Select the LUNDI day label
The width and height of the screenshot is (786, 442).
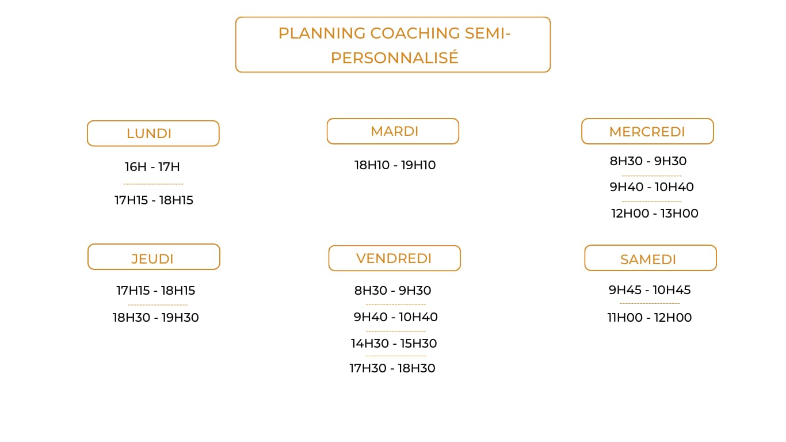click(153, 134)
